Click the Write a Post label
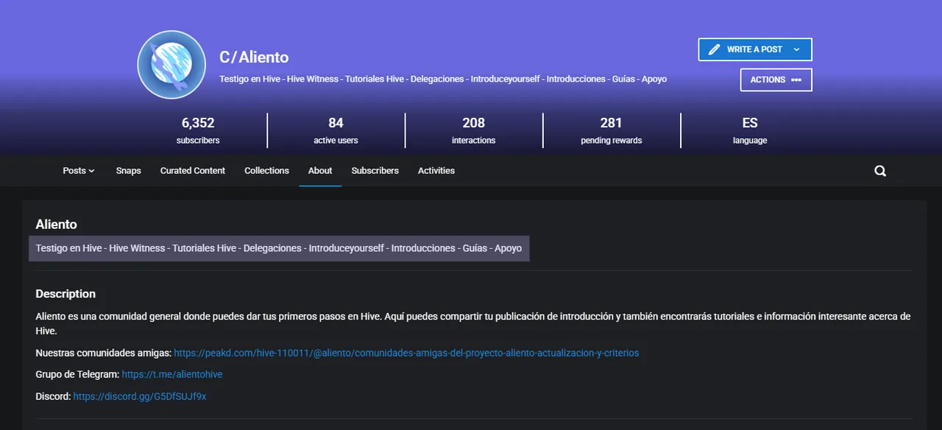Viewport: 942px width, 430px height. [754, 49]
